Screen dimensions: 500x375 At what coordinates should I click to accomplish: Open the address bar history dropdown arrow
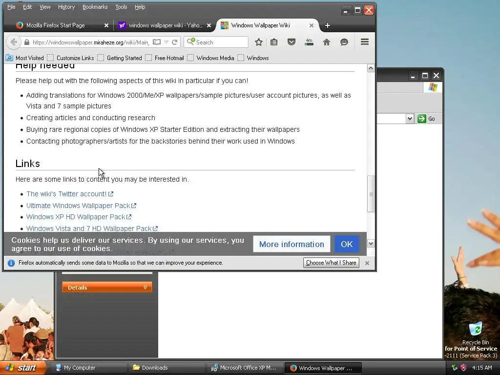[x=166, y=42]
